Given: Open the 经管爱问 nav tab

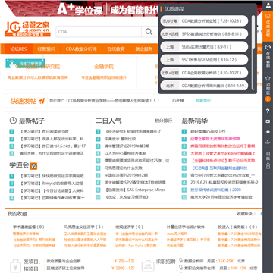Looking at the screenshot, I should 46,49.
